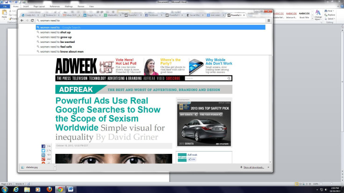Click the Chrome address bar

pyautogui.click(x=150, y=21)
